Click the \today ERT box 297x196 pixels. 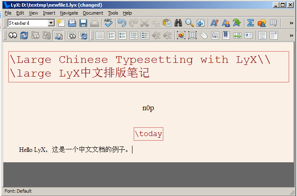(x=148, y=134)
